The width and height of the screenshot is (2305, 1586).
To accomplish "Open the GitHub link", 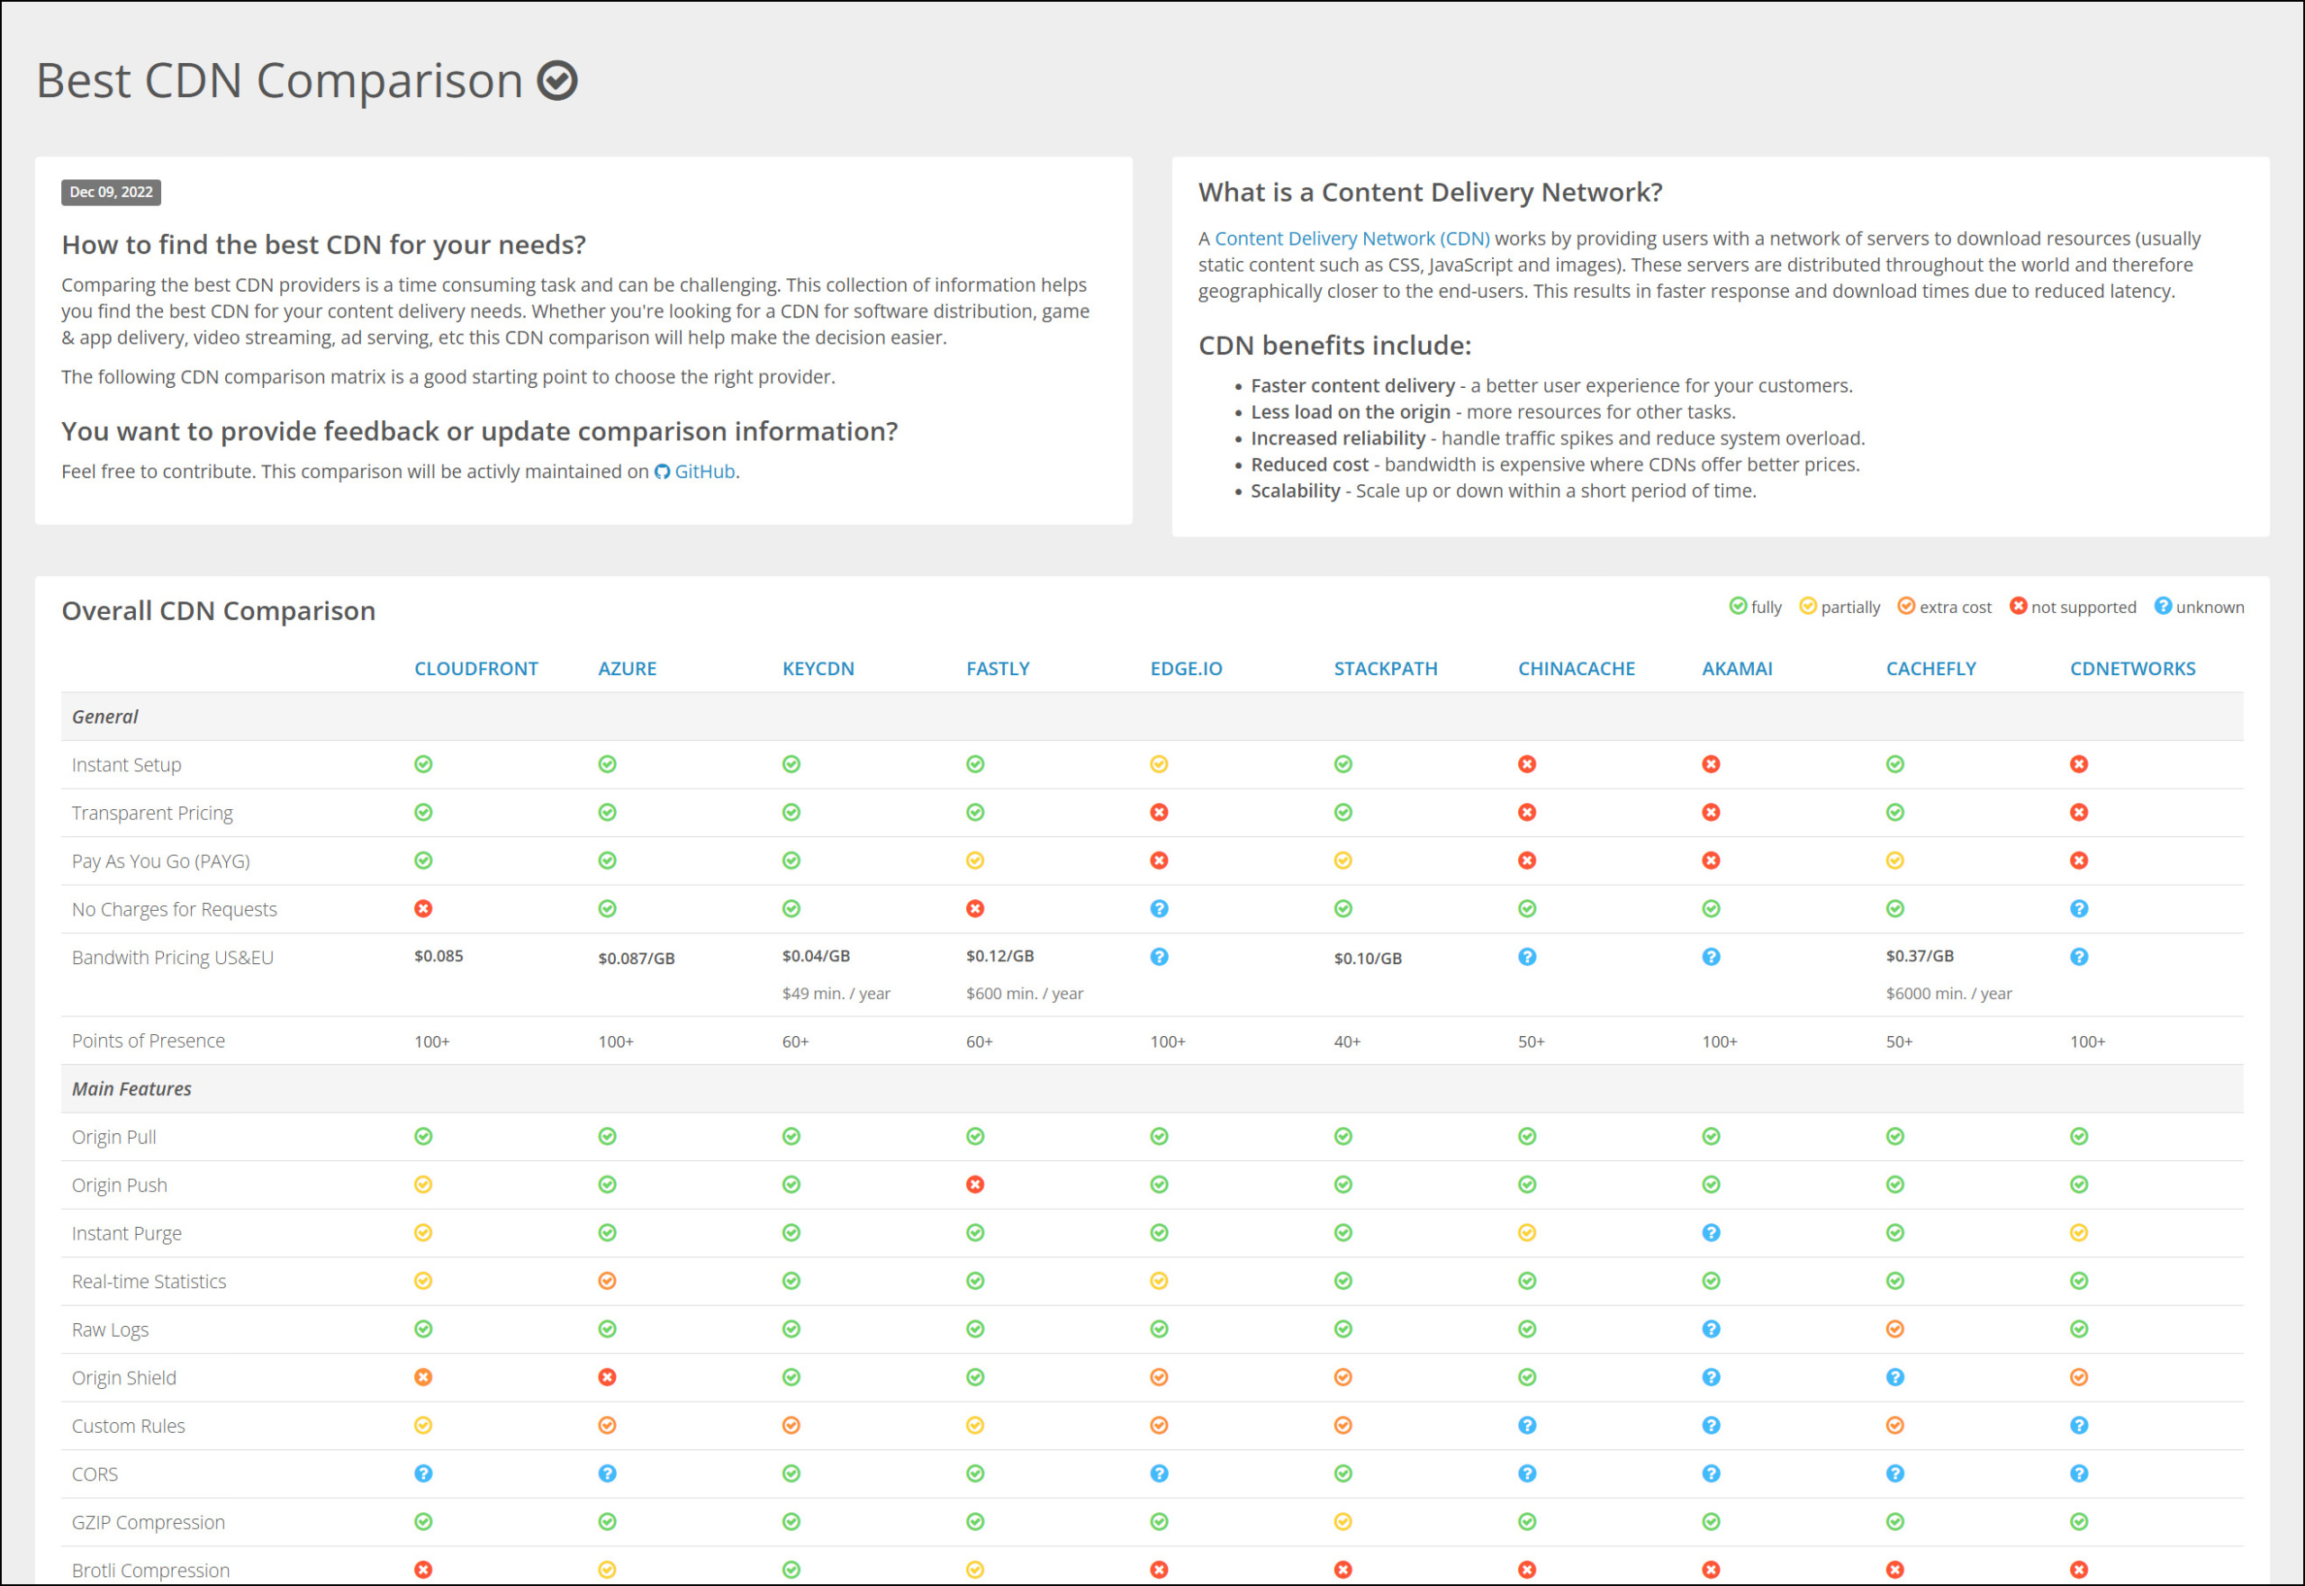I will pos(695,471).
